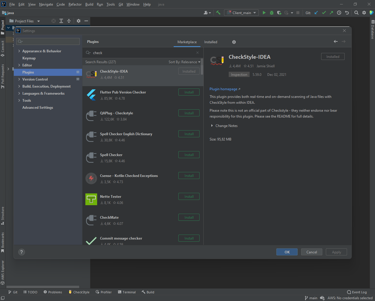Open the Database tool window
The width and height of the screenshot is (375, 301).
(x=373, y=30)
